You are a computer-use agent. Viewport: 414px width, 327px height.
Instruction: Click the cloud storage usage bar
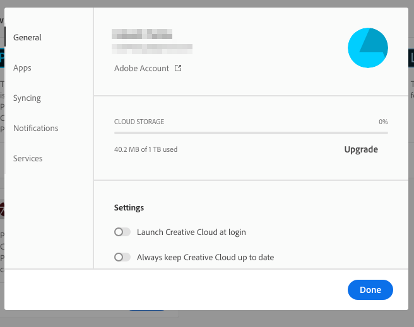coord(251,133)
